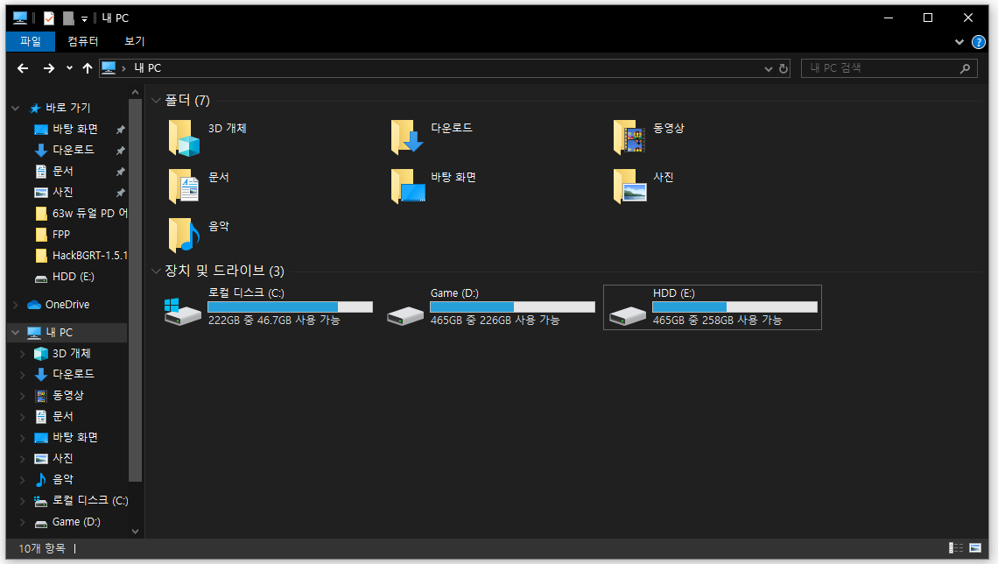
Task: Open the 보기 ribbon tab
Action: coord(134,41)
